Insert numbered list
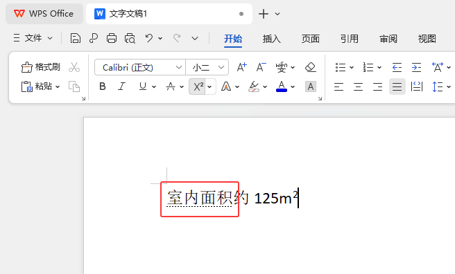Viewport: 455px width, 274px height. pyautogui.click(x=368, y=67)
